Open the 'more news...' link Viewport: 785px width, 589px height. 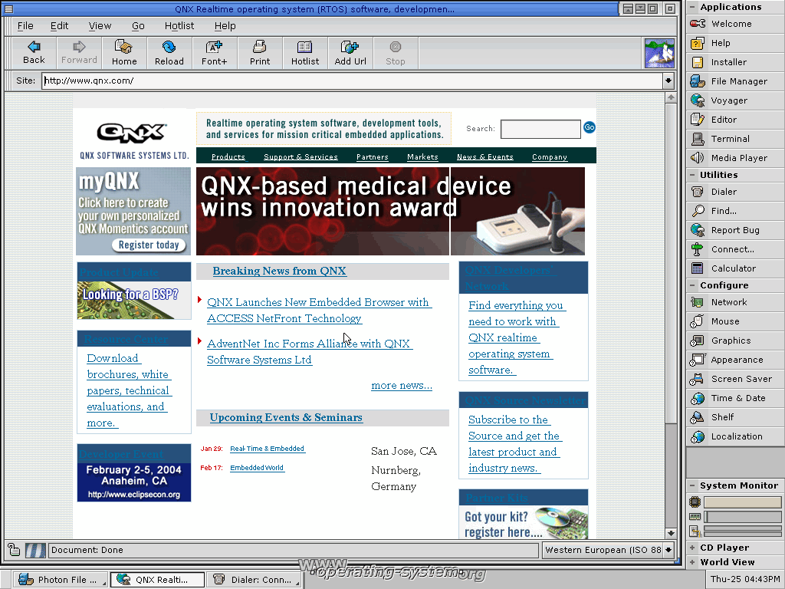tap(402, 385)
